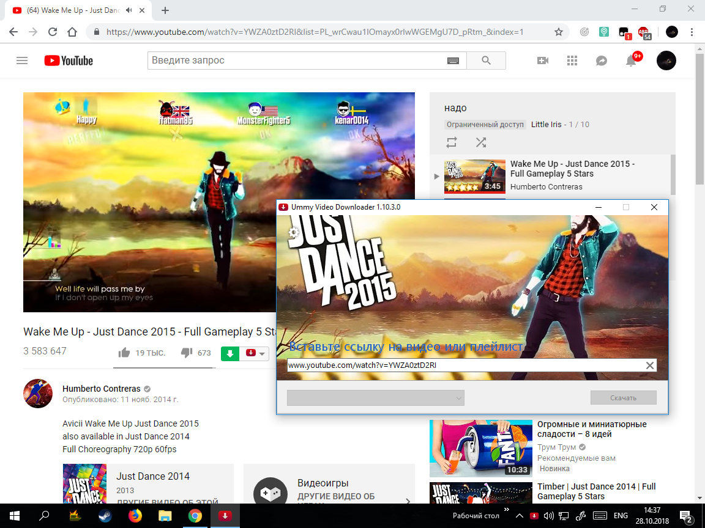Toggle playlist loop
Image resolution: width=705 pixels, height=528 pixels.
tap(452, 142)
